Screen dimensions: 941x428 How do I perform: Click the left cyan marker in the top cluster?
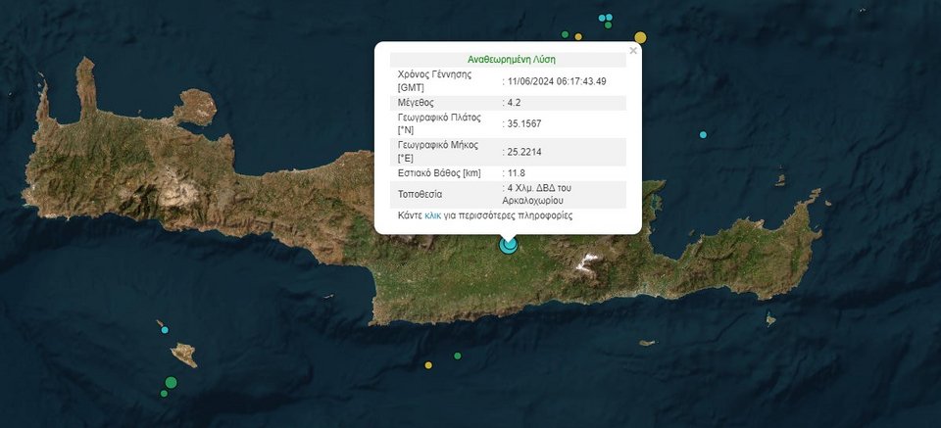pos(603,18)
